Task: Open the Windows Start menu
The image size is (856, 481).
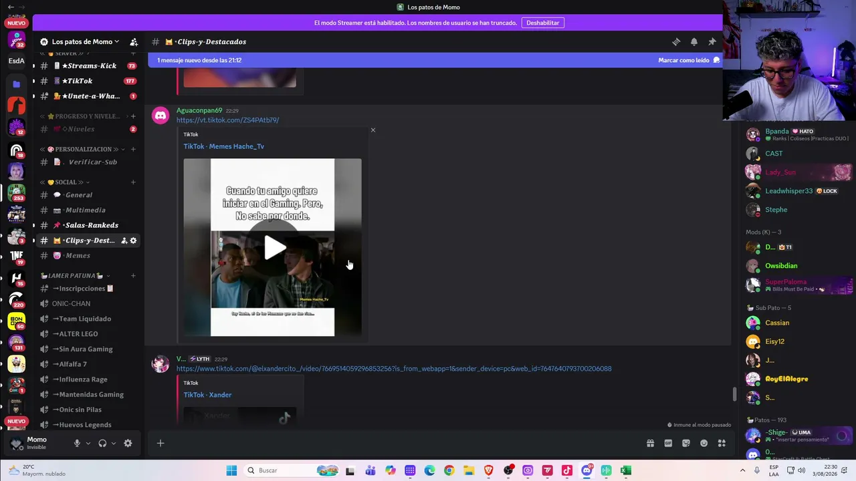Action: (231, 470)
